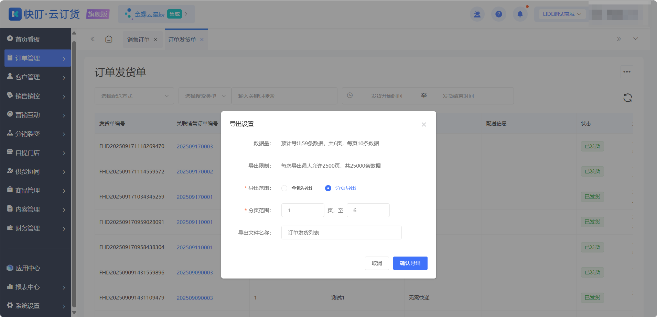Open the 供货协同 sidebar menu
This screenshot has width=657, height=317.
[x=37, y=171]
